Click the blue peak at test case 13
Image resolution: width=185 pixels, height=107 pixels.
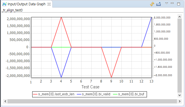[x=151, y=18]
